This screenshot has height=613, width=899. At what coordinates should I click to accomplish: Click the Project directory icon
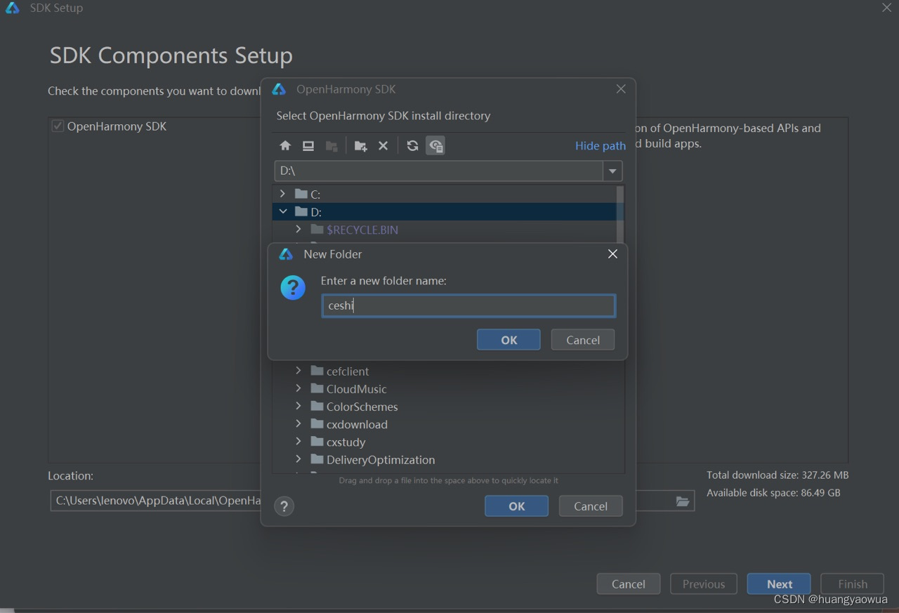coord(332,146)
